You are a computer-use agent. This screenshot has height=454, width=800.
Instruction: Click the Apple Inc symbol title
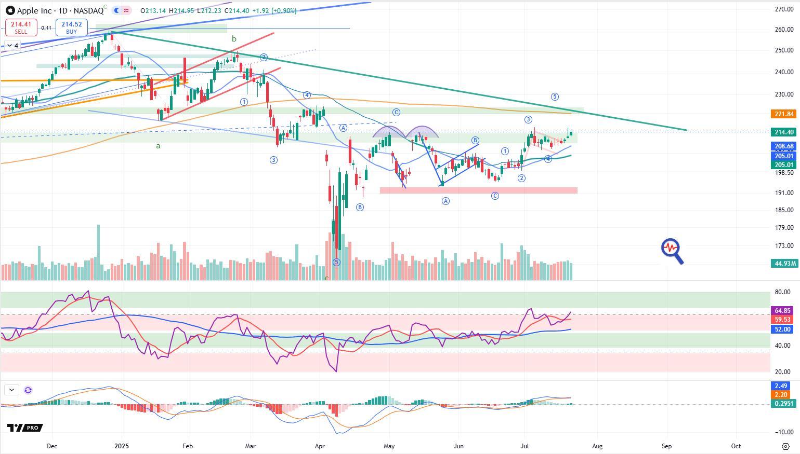[x=59, y=10]
